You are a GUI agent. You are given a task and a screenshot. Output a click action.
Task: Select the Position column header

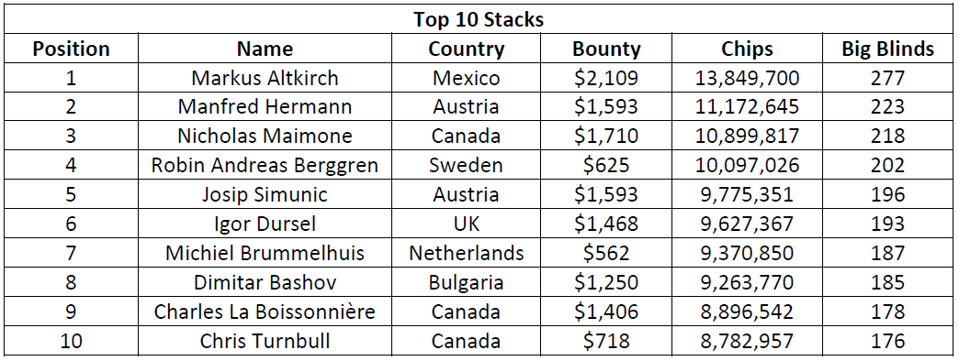click(71, 49)
